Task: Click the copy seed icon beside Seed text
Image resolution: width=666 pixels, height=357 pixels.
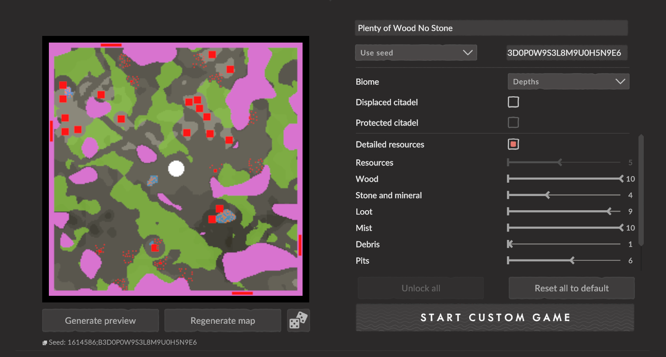Action: point(44,343)
